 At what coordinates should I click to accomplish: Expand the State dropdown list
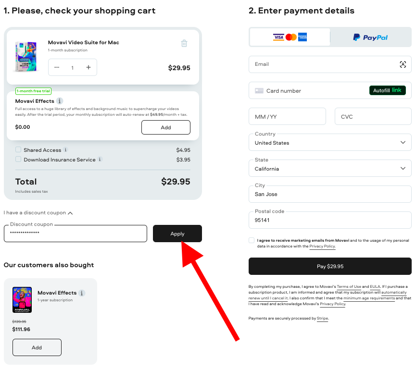coord(330,169)
